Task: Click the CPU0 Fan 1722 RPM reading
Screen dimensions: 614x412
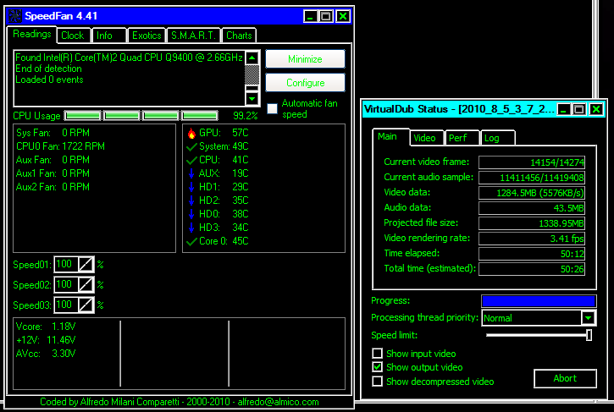Action: pos(60,146)
